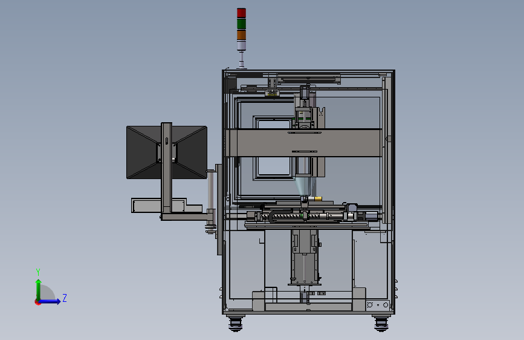The width and height of the screenshot is (524, 340).
Task: Click the green Y axis of the orientation triad
Action: [39, 290]
